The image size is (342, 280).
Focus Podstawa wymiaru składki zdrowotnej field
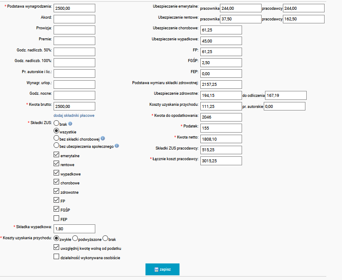click(x=221, y=84)
